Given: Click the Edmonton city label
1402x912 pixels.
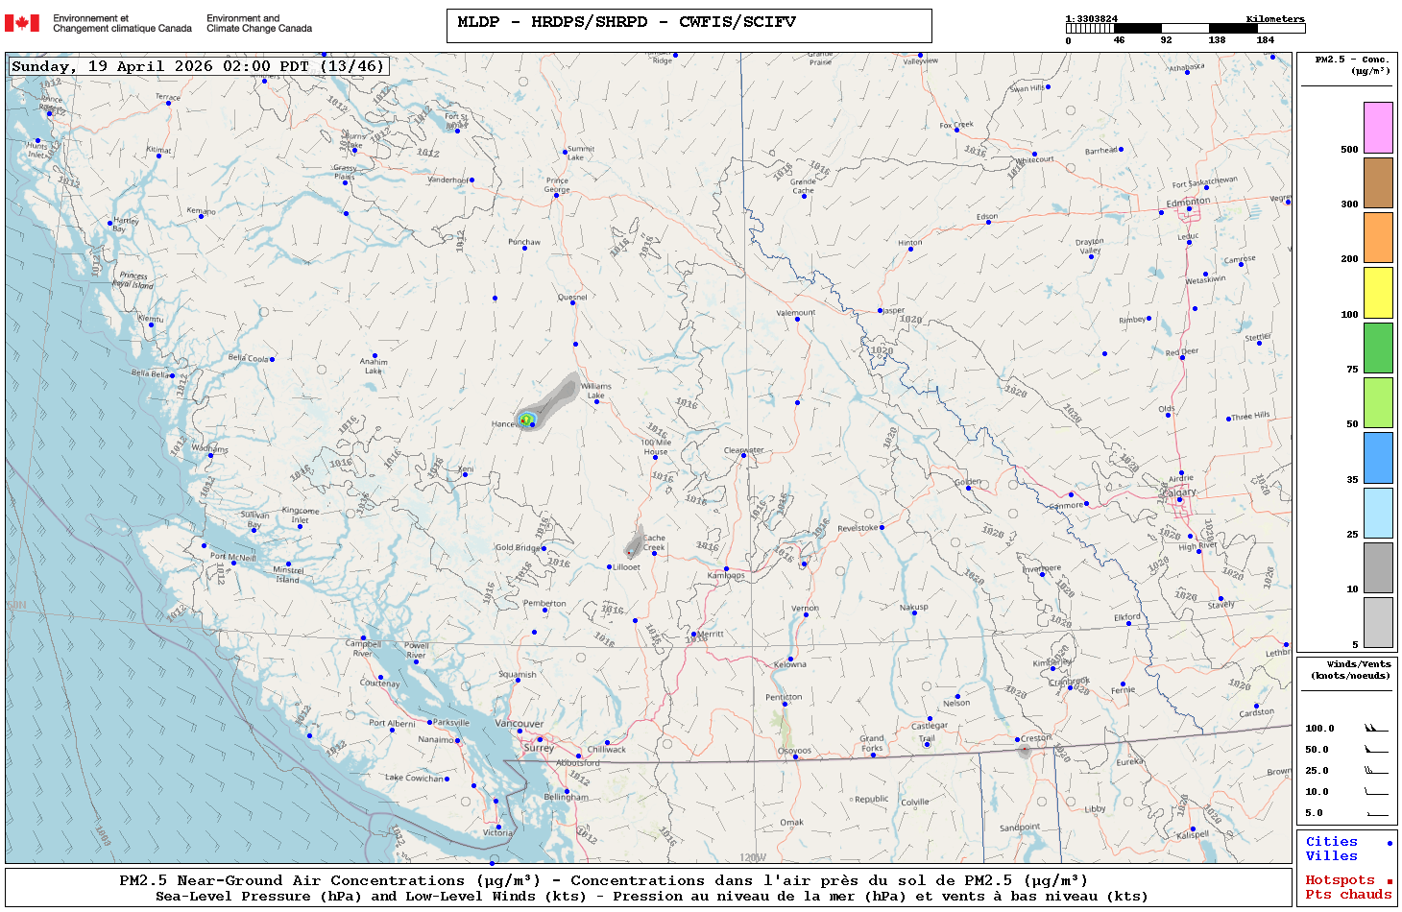Looking at the screenshot, I should click(x=1188, y=203).
